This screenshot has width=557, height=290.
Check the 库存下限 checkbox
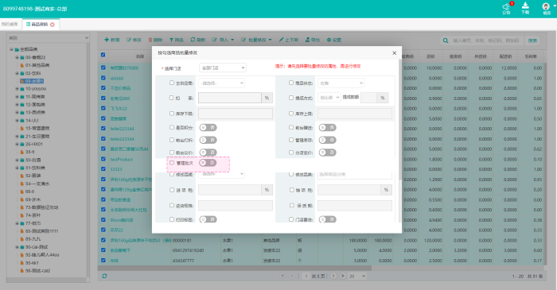(x=172, y=114)
